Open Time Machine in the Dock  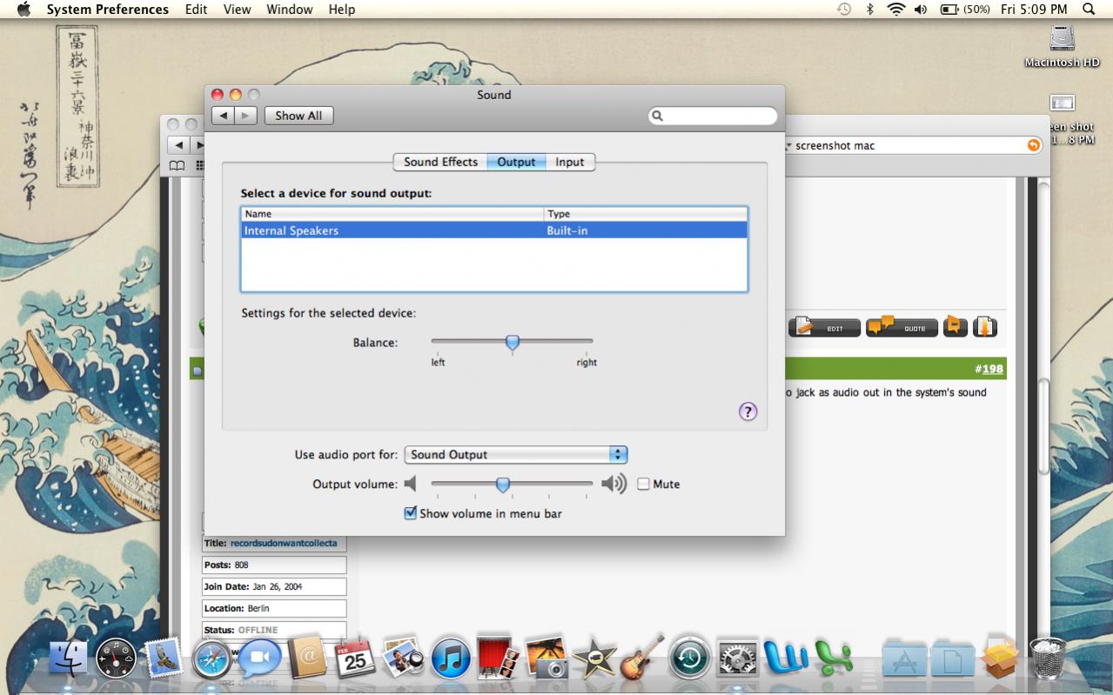coord(690,658)
